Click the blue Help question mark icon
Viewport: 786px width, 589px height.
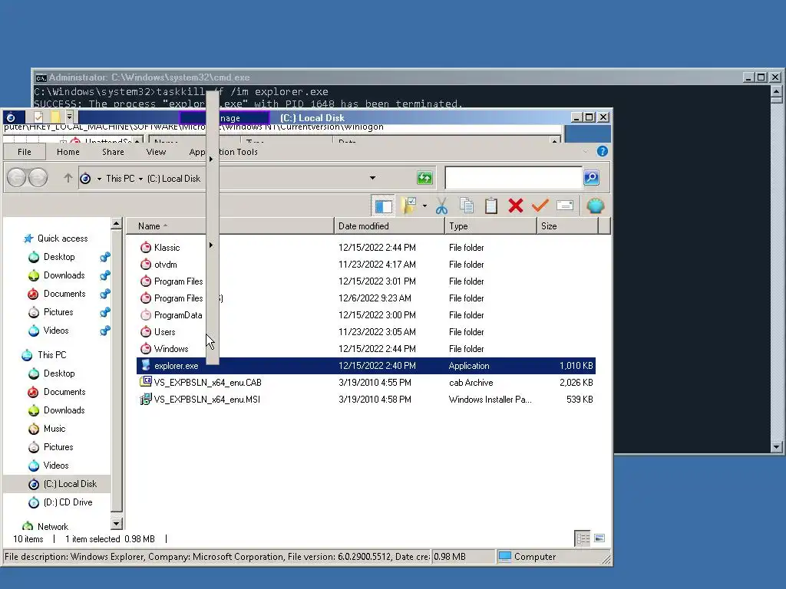[603, 151]
